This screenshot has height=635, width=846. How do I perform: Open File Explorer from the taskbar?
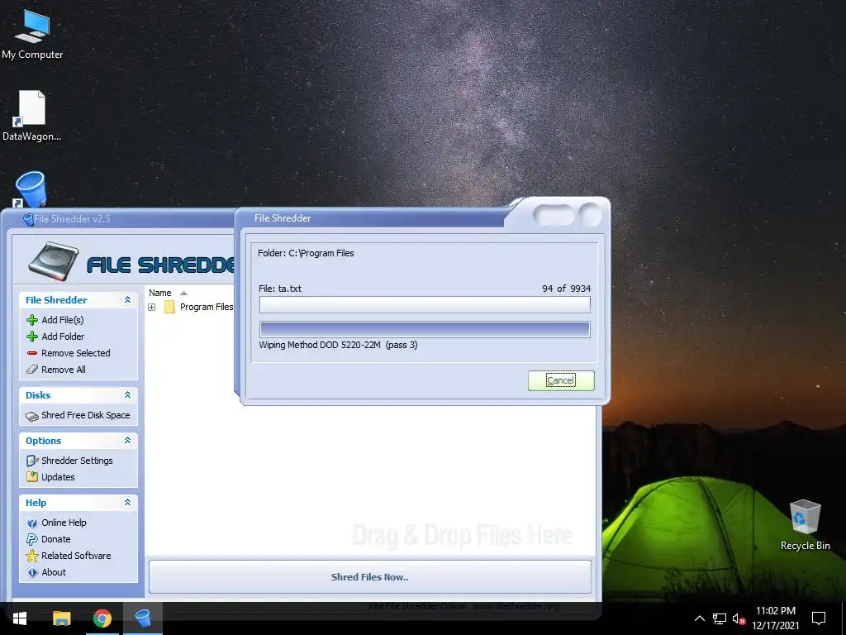pyautogui.click(x=61, y=618)
